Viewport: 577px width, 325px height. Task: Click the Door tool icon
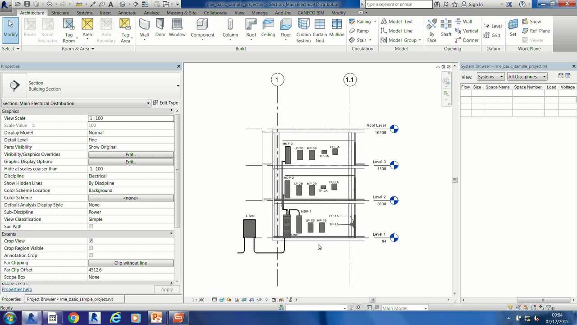pyautogui.click(x=160, y=28)
